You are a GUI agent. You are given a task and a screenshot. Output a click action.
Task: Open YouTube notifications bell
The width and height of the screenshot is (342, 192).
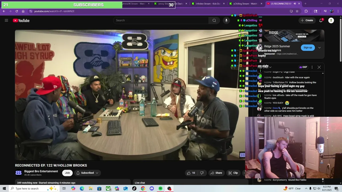(321, 21)
